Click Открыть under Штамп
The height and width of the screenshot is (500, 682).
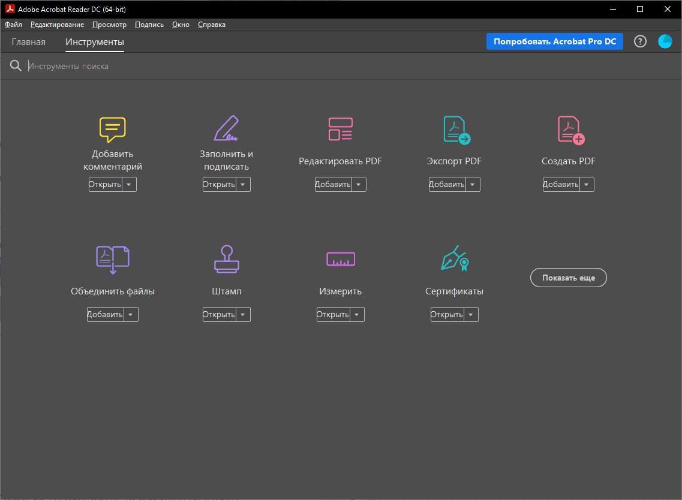click(219, 314)
